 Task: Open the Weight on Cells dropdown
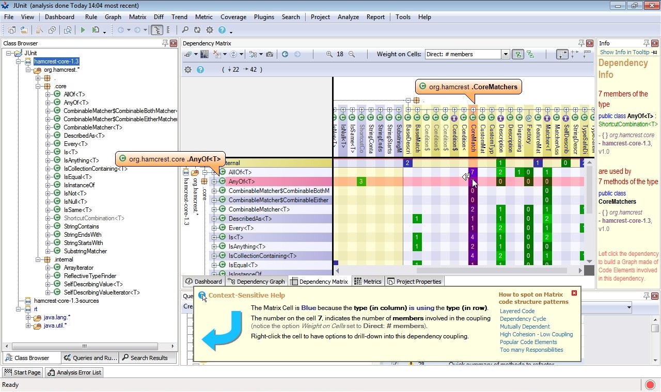pos(506,54)
